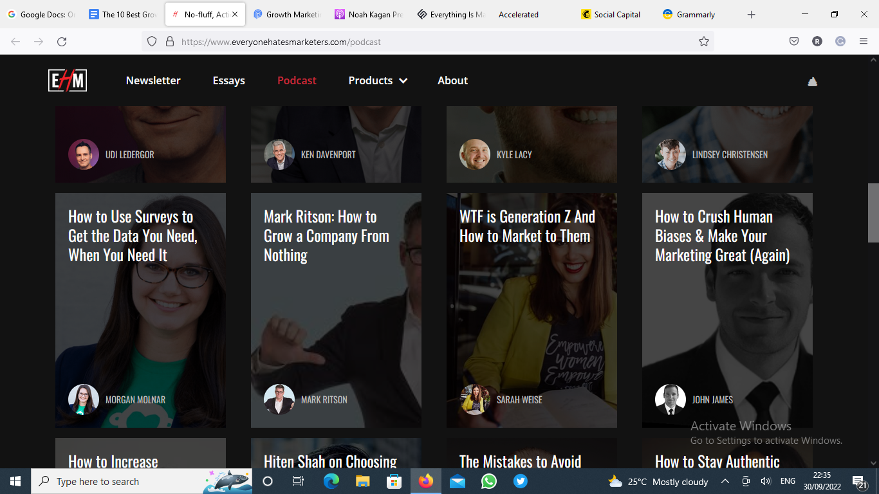This screenshot has width=879, height=494.
Task: Open File Explorer from the taskbar
Action: (x=363, y=481)
